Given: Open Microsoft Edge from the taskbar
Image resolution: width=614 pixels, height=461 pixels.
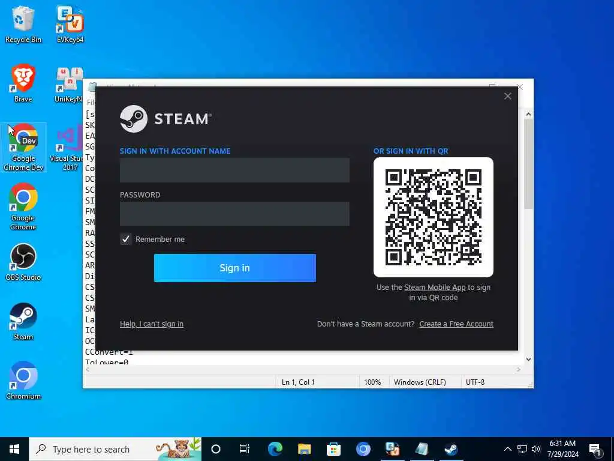Looking at the screenshot, I should pos(275,449).
